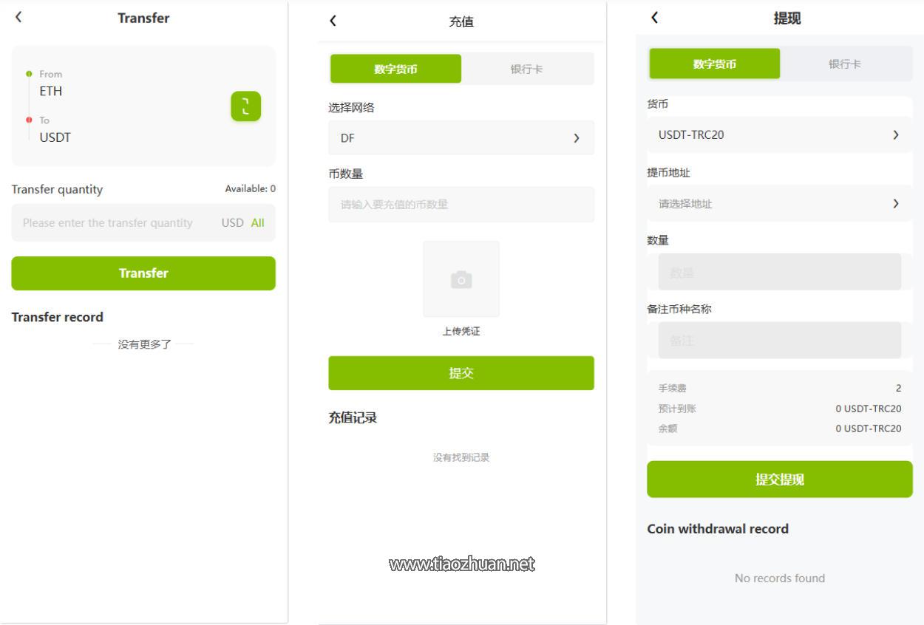Click the back arrow on 提现 screen
The image size is (924, 625).
pyautogui.click(x=654, y=18)
